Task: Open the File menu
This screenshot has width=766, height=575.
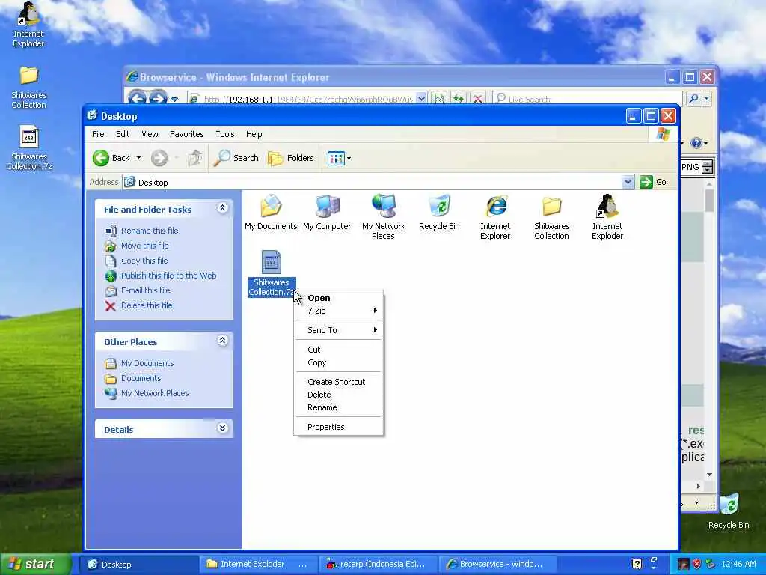Action: (x=98, y=134)
